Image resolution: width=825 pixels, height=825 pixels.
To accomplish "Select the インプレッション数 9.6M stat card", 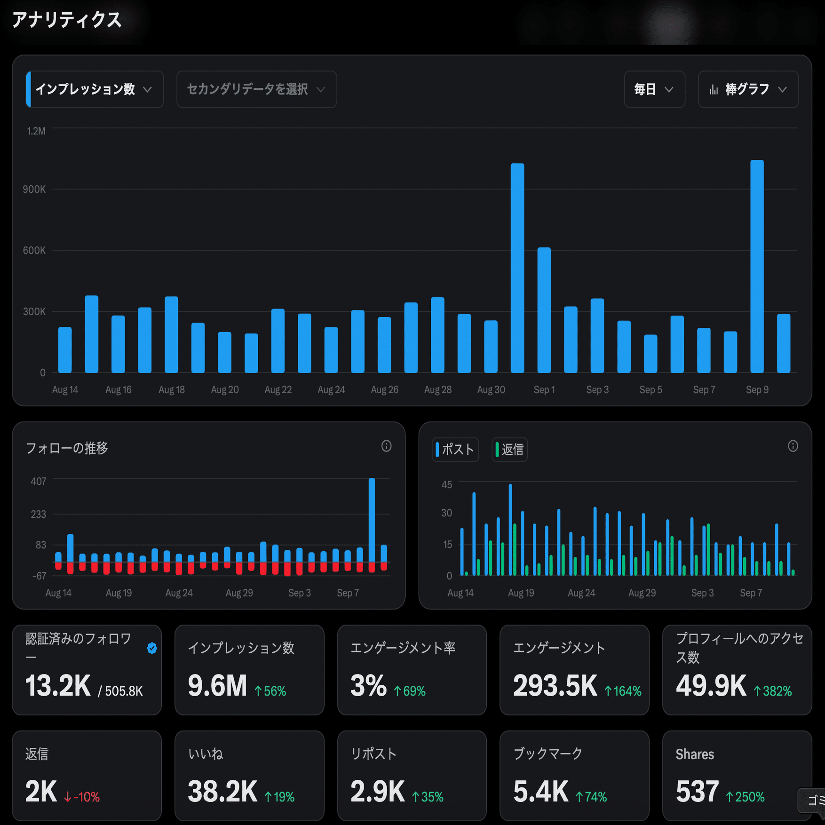I will [x=249, y=670].
